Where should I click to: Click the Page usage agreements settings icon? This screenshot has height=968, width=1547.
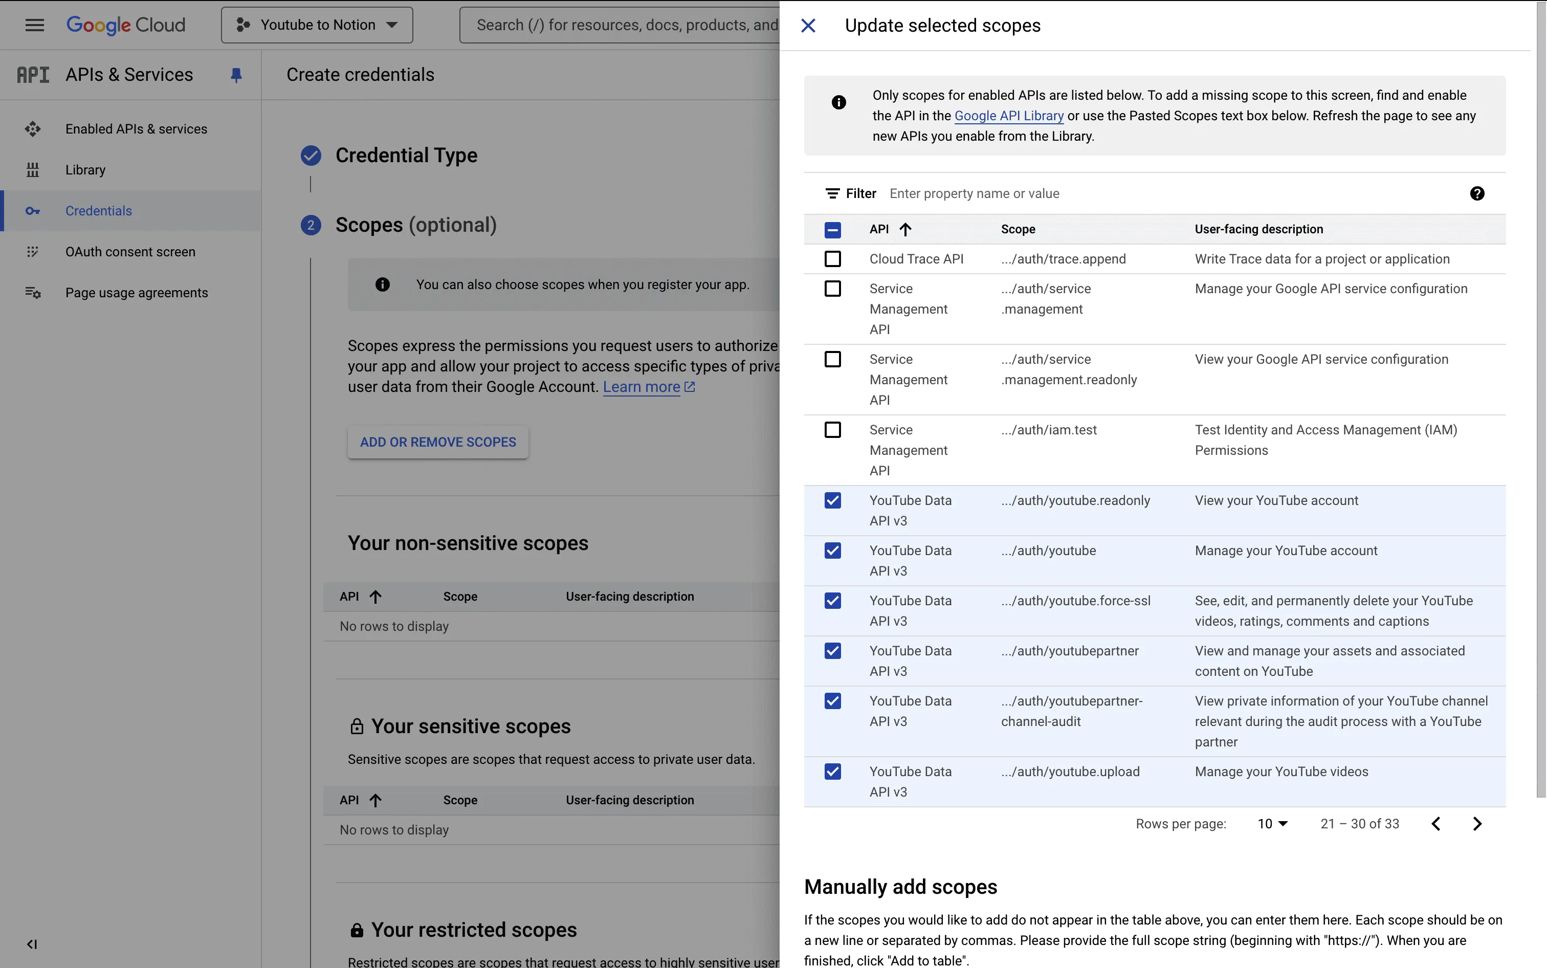(33, 293)
